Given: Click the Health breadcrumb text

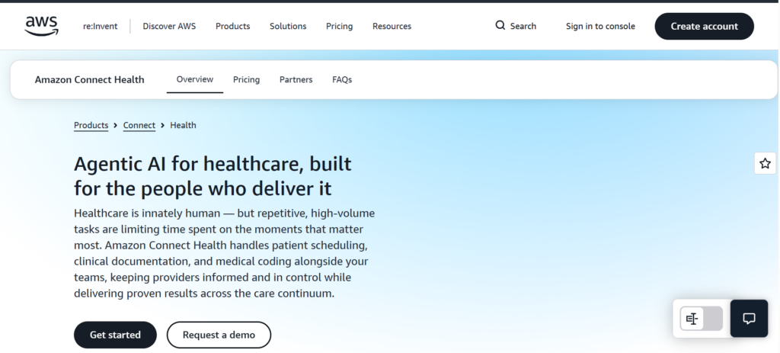Looking at the screenshot, I should click(183, 126).
